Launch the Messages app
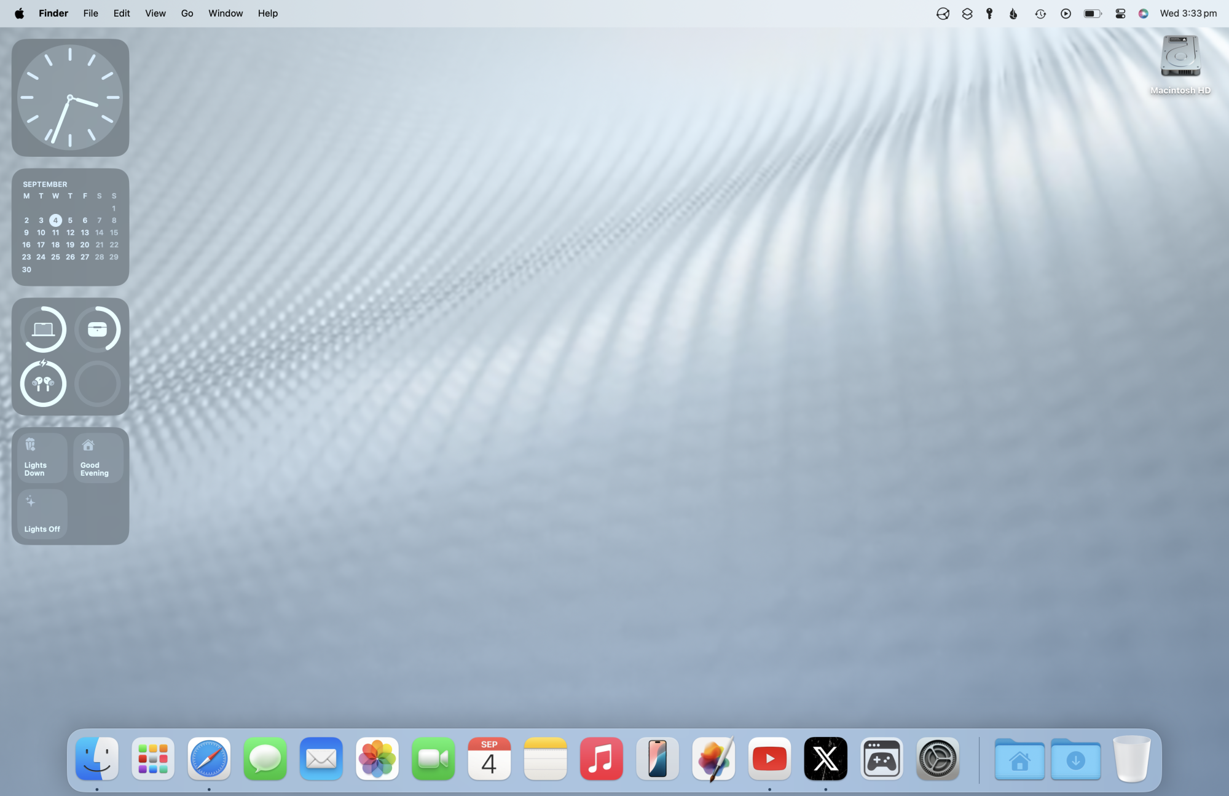The height and width of the screenshot is (796, 1229). coord(265,759)
